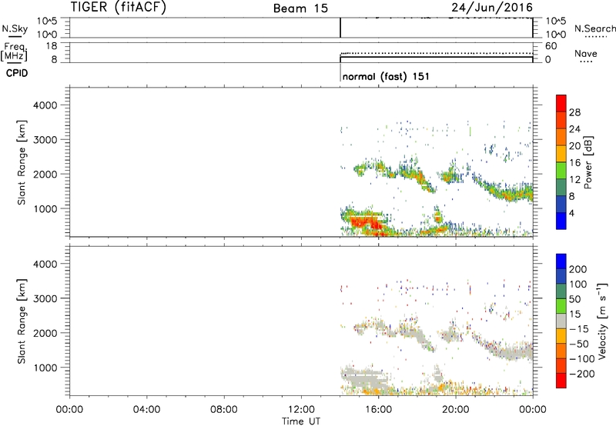Click the frequency axis value '18'

point(52,46)
